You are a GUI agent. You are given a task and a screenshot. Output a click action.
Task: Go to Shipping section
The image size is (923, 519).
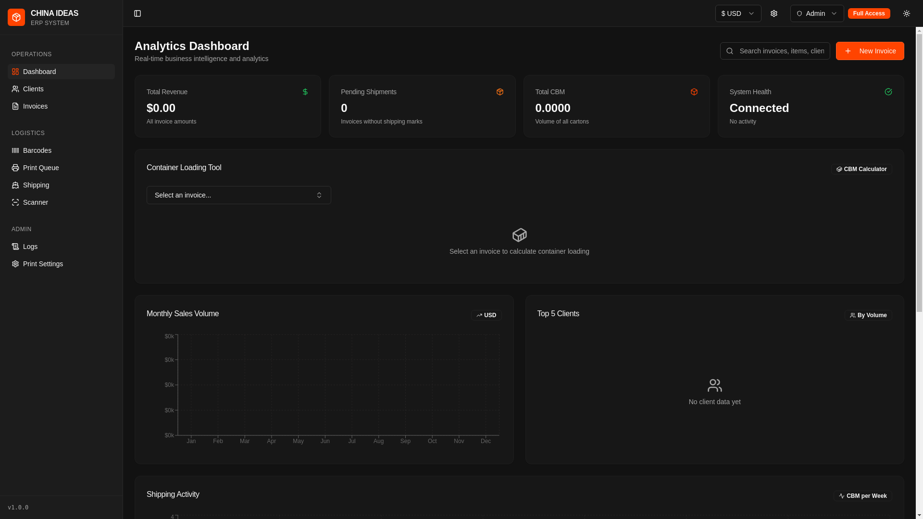tap(61, 185)
